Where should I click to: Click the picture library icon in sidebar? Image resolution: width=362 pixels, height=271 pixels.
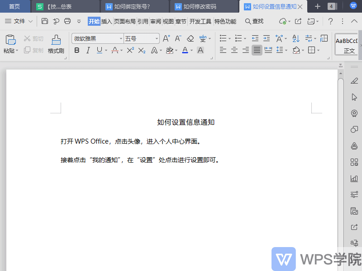(354, 211)
